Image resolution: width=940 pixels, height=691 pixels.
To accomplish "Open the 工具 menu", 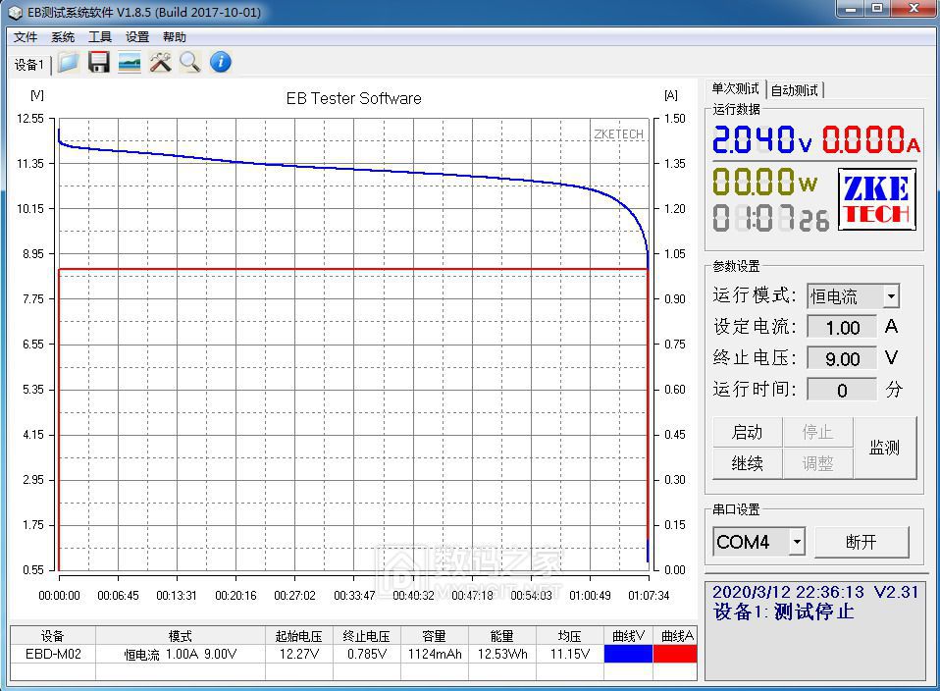I will [100, 37].
